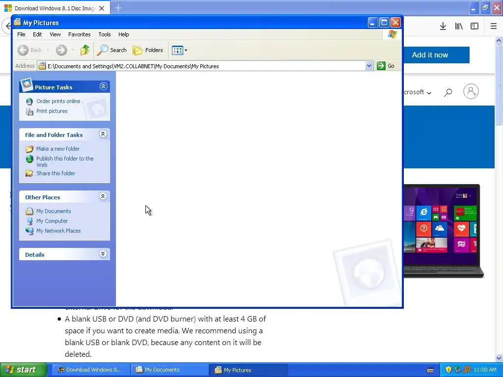The height and width of the screenshot is (377, 503).
Task: Expand the Details panel
Action: pos(103,254)
